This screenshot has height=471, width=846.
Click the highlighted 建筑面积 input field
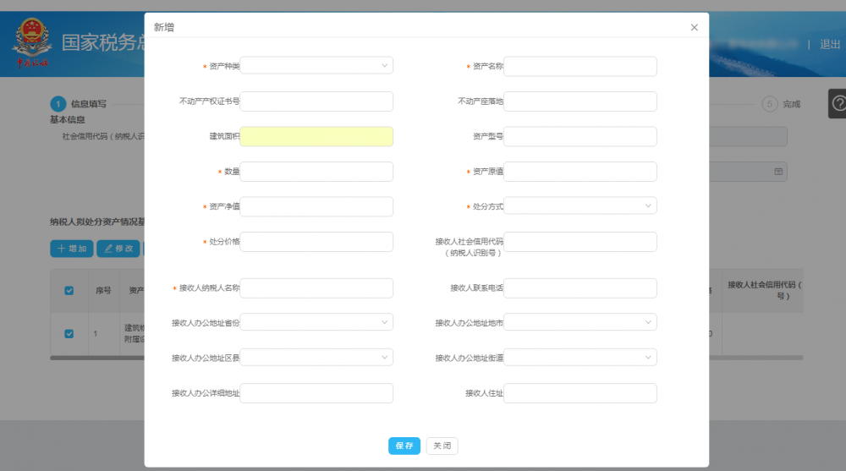pos(316,136)
